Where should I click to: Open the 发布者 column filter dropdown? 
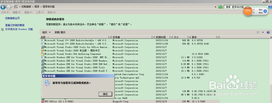point(153,37)
